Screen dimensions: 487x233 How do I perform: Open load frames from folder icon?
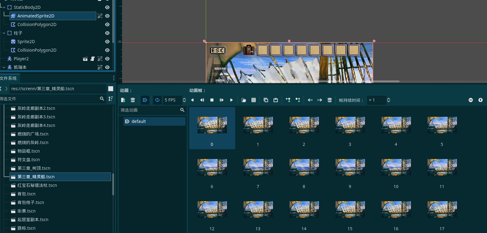pyautogui.click(x=244, y=100)
